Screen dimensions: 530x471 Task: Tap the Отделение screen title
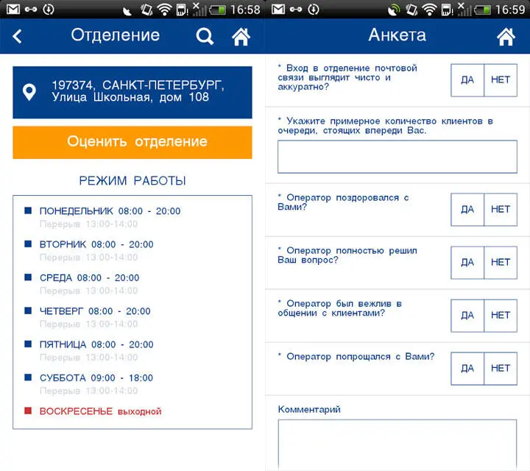click(x=116, y=35)
